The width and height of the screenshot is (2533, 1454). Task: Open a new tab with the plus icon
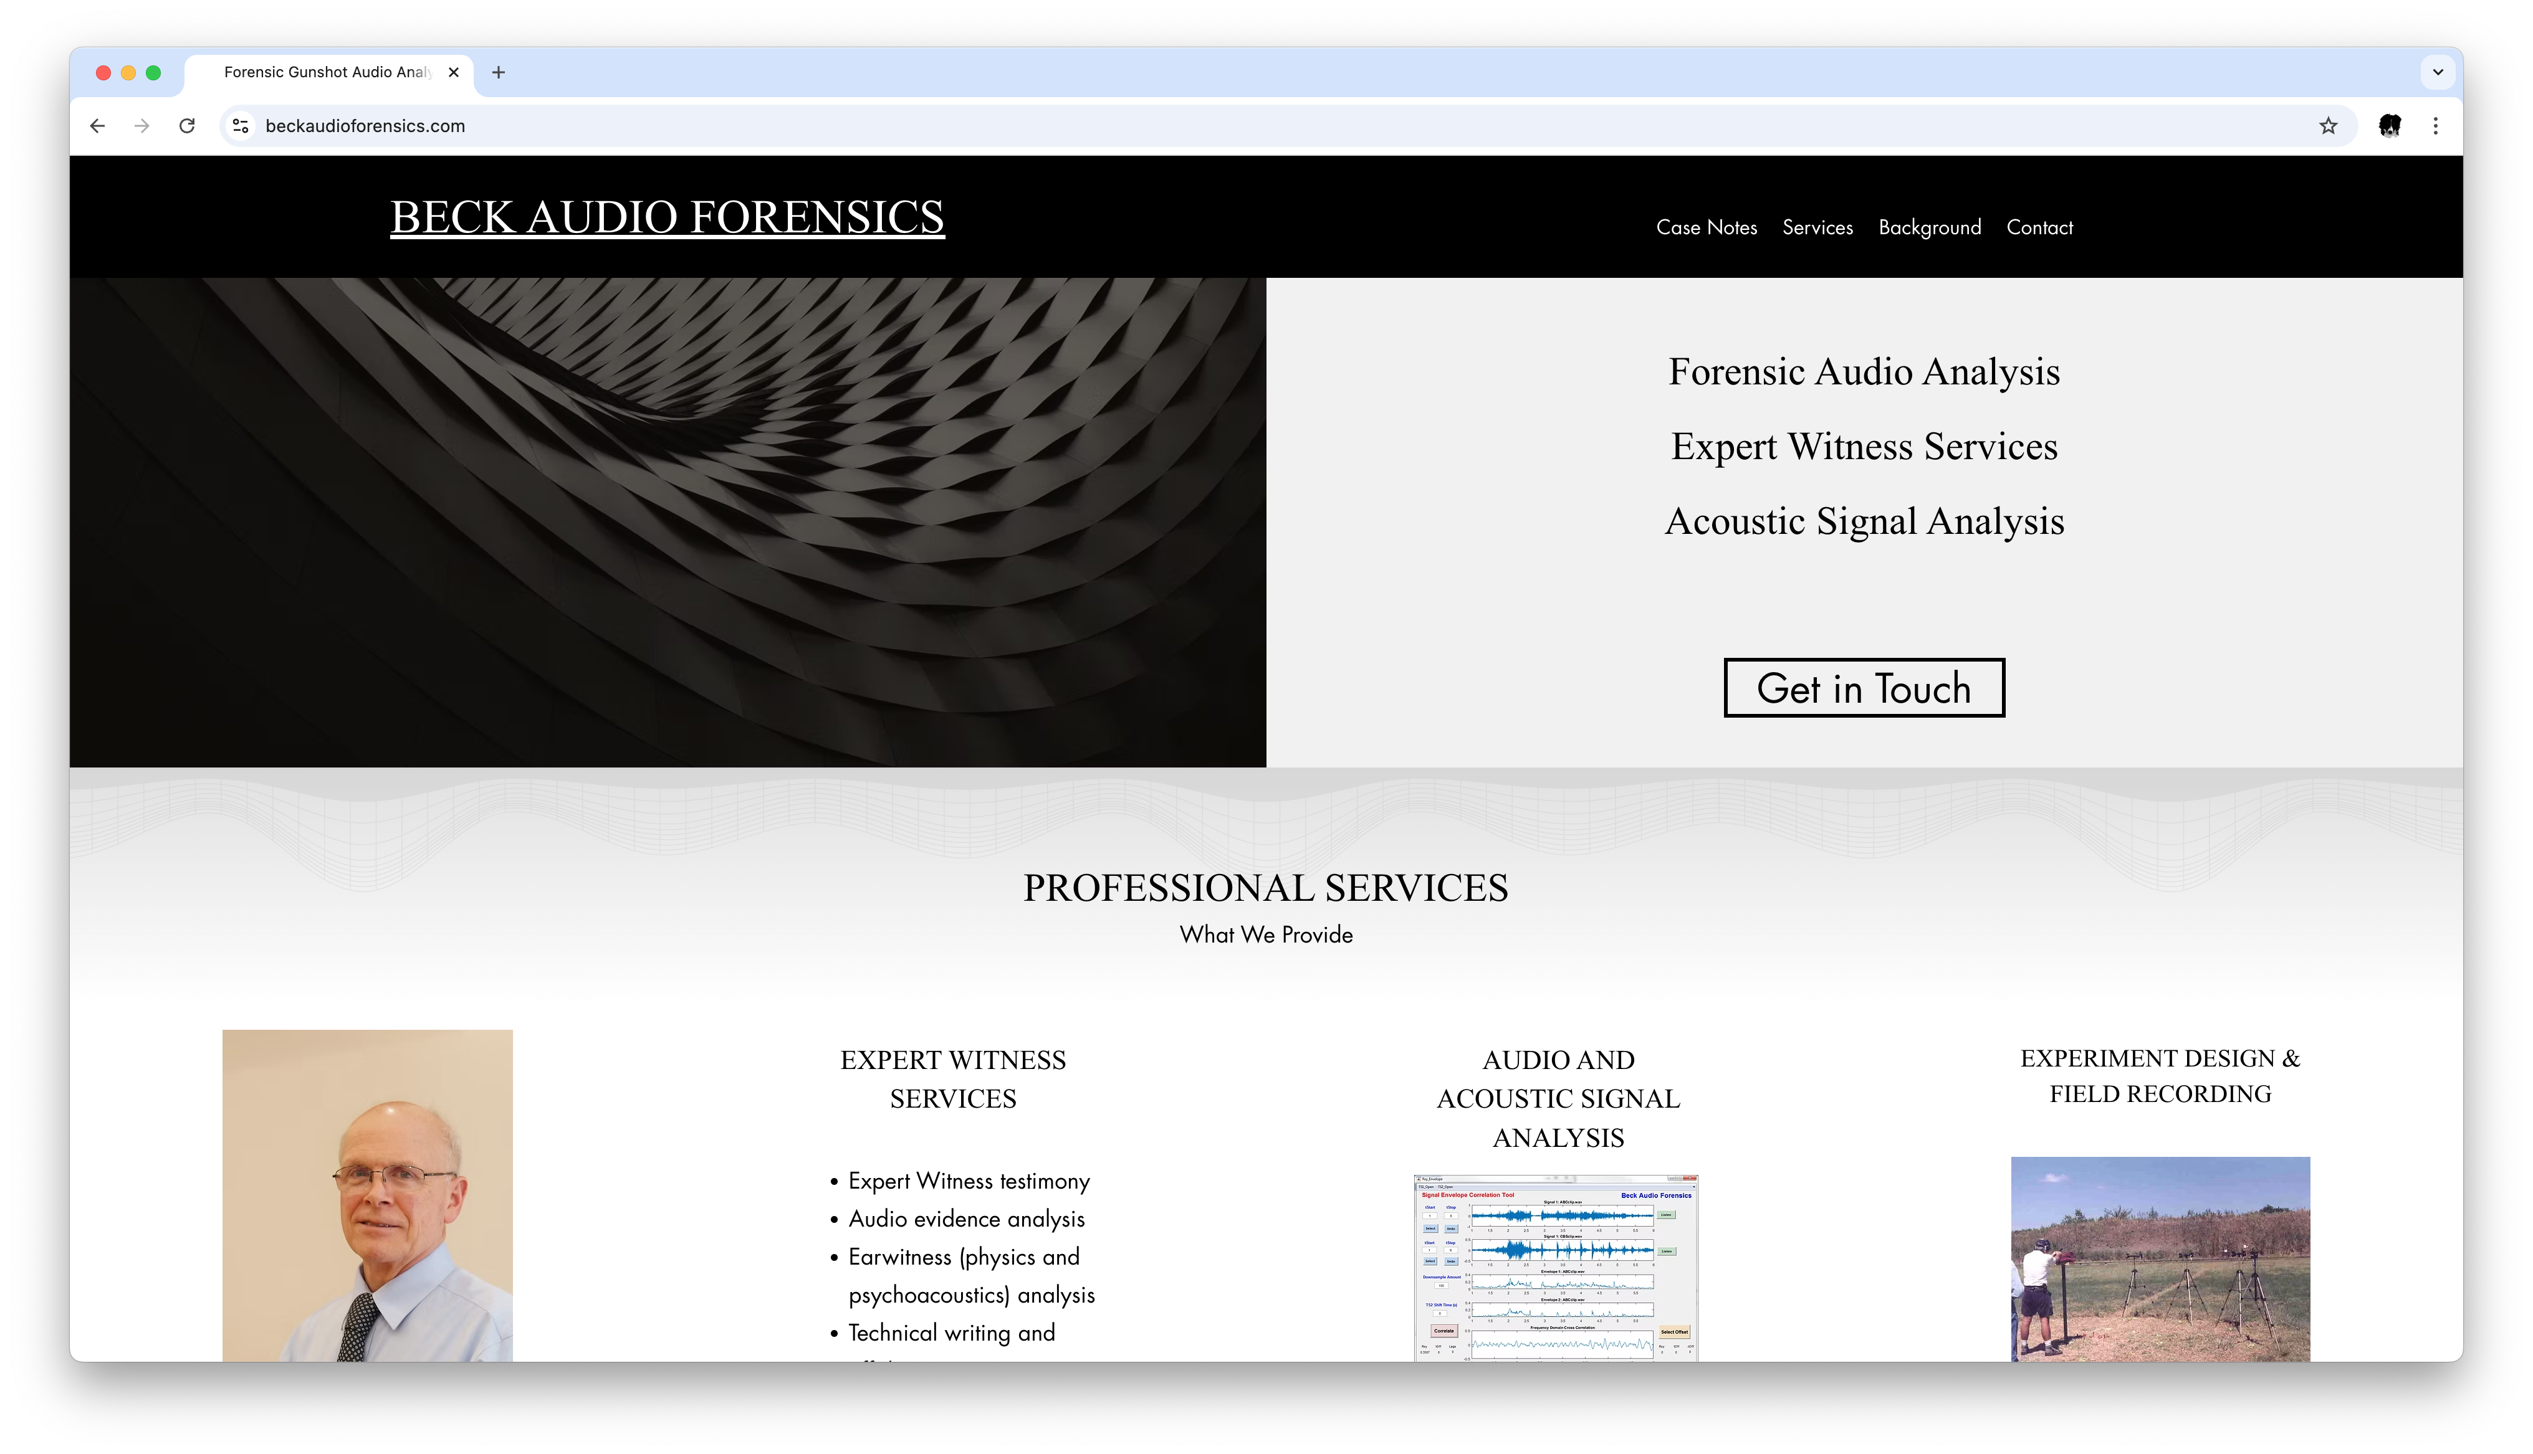pos(499,72)
